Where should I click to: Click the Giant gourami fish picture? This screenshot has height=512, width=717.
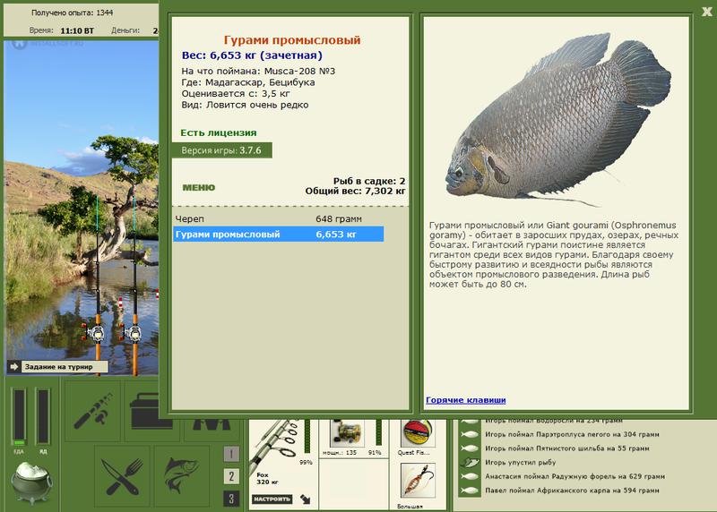[558, 120]
